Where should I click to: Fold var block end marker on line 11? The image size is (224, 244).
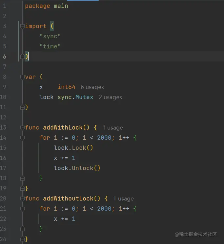click(22, 107)
